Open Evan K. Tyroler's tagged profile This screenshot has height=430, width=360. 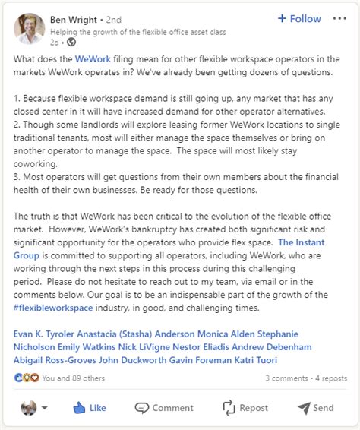click(44, 334)
